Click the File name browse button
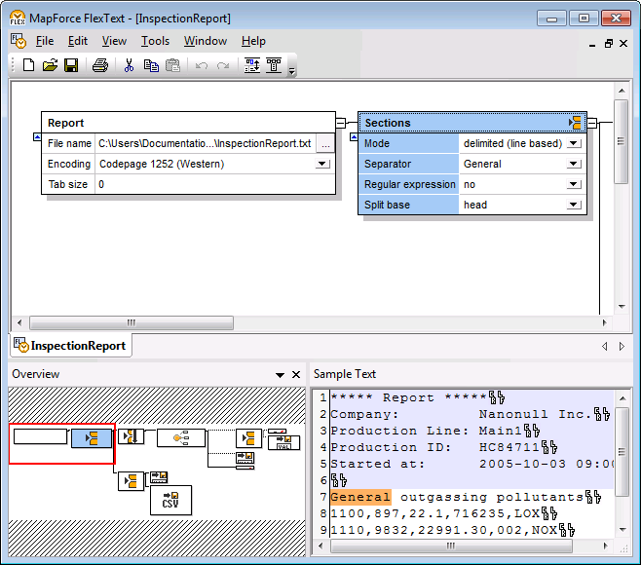The image size is (641, 565). [324, 143]
